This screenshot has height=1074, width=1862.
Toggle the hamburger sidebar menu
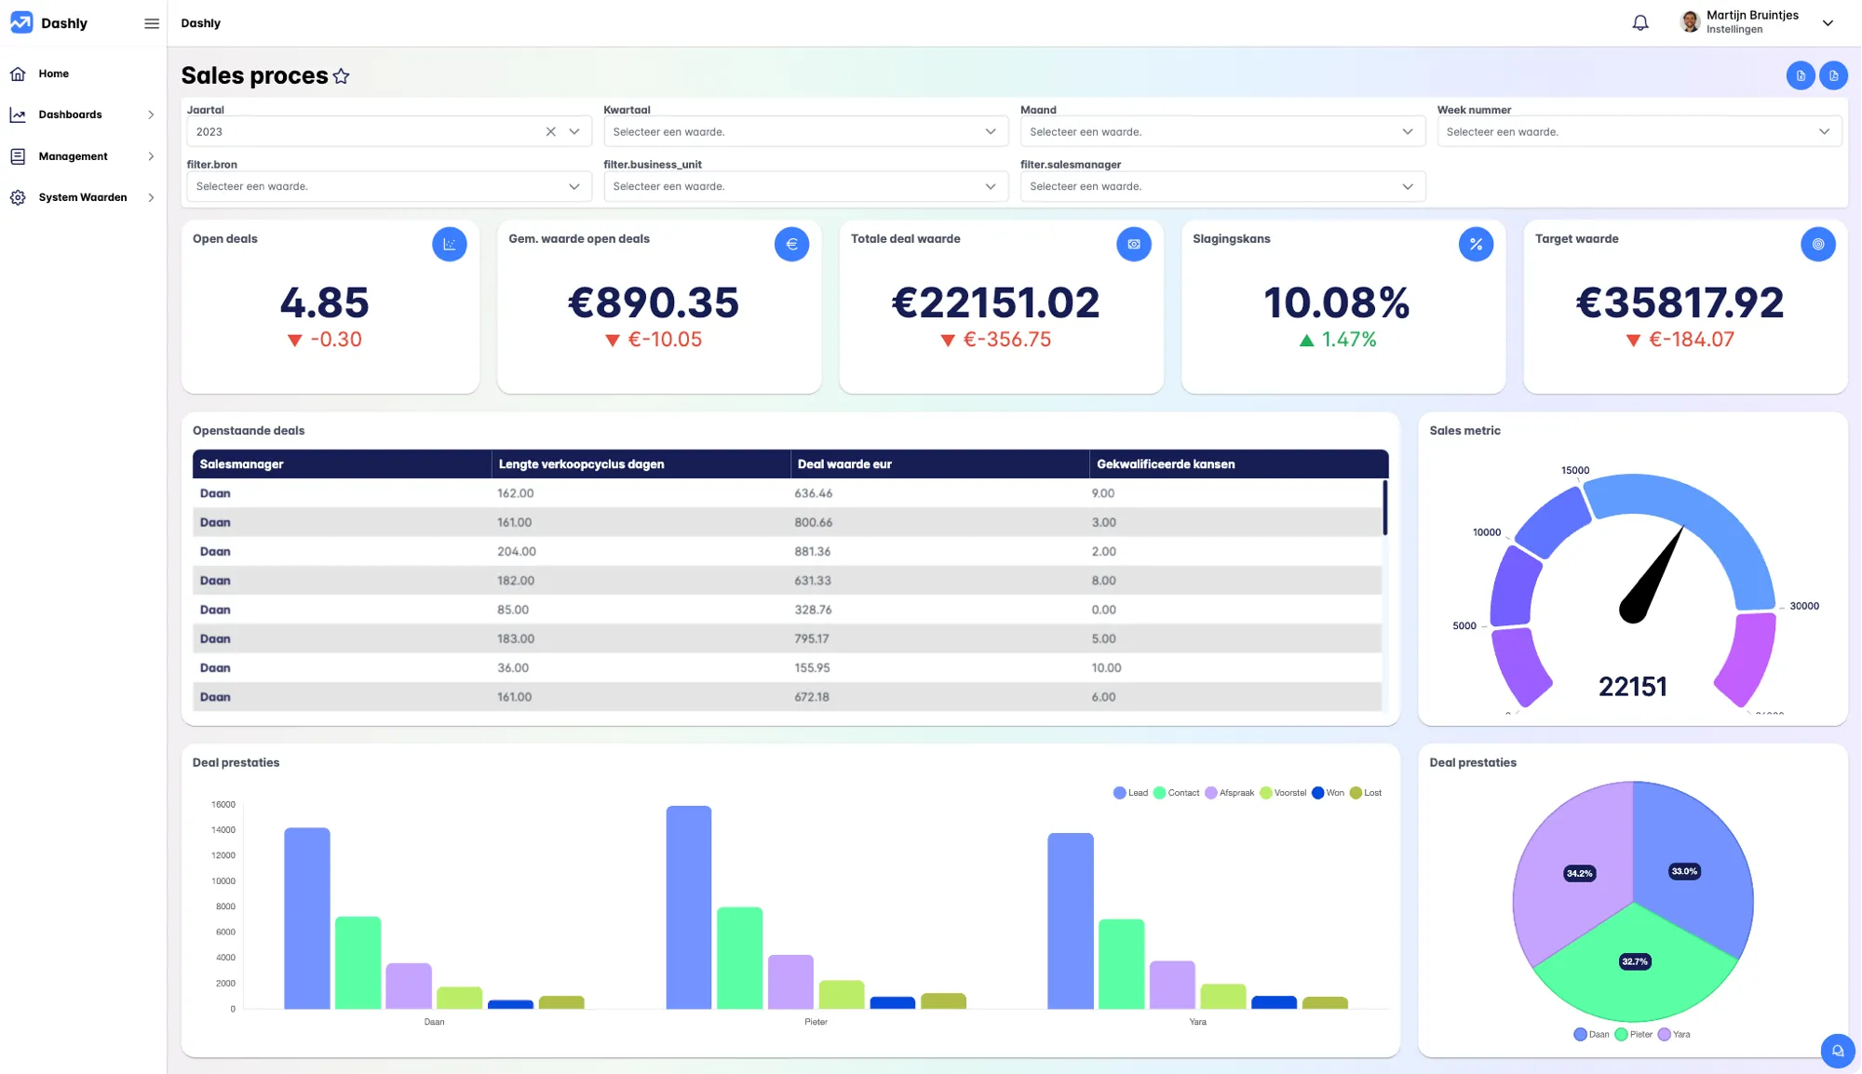pyautogui.click(x=152, y=23)
